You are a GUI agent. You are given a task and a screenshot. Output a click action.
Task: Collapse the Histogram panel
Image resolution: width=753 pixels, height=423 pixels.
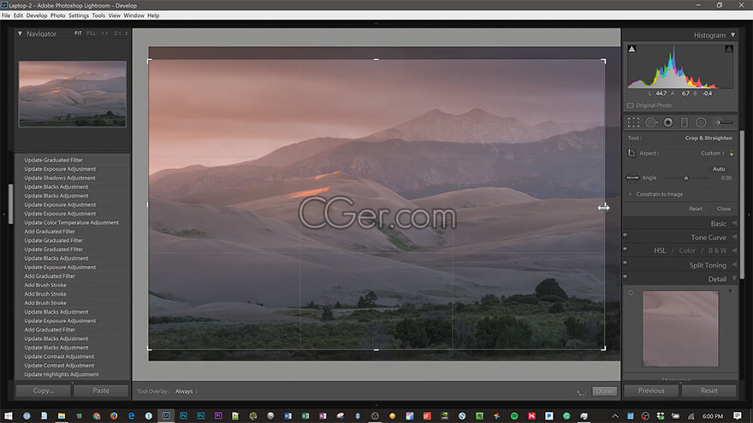click(732, 35)
